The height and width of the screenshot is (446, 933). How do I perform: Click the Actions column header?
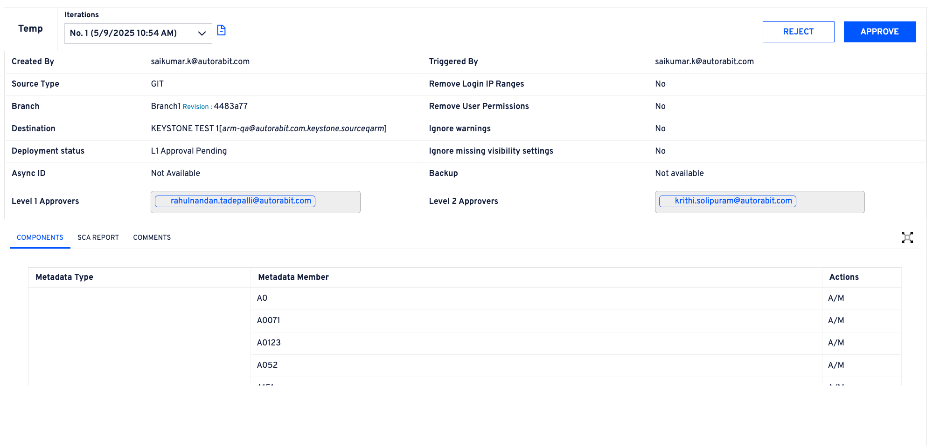[x=843, y=277]
